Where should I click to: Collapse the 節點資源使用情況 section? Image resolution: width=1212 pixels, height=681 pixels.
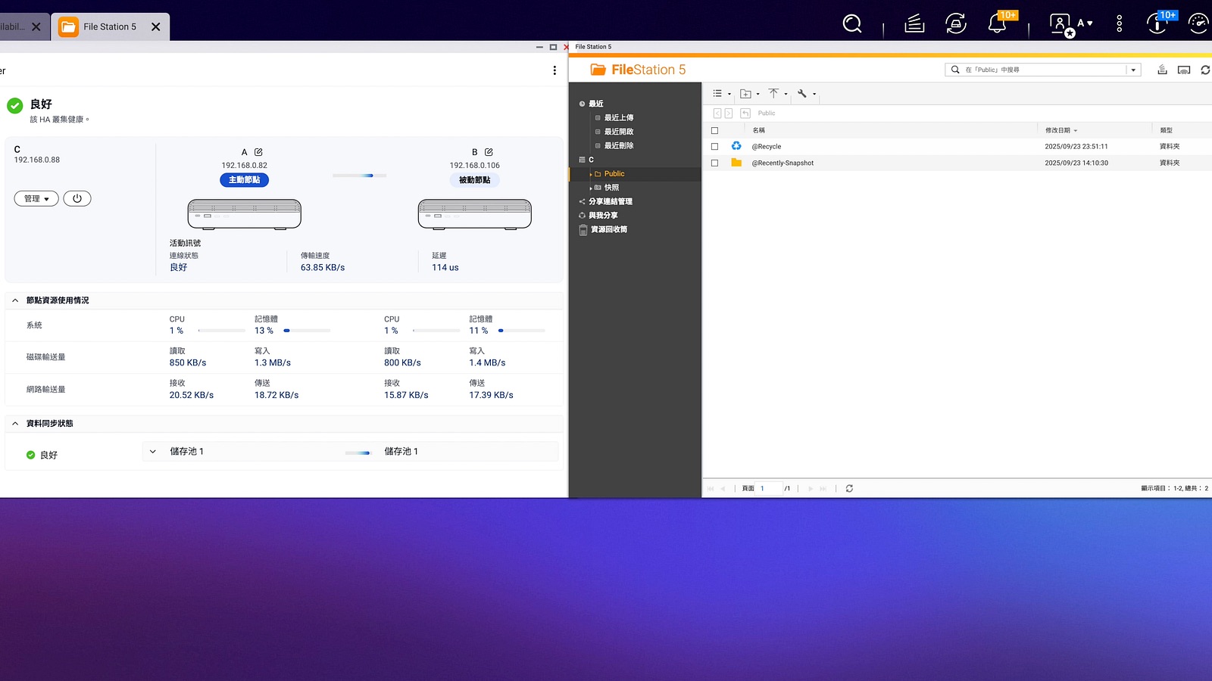click(x=15, y=300)
